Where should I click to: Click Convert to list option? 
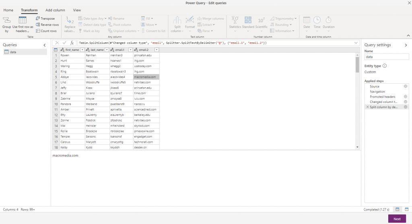pyautogui.click(x=153, y=31)
